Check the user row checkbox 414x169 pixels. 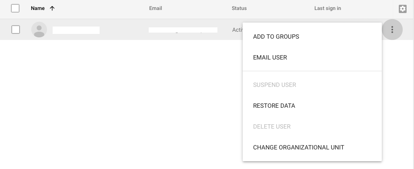pyautogui.click(x=16, y=30)
